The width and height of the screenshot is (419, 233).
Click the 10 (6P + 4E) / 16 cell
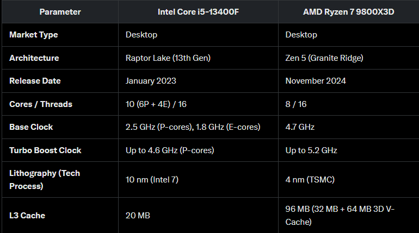coord(156,104)
